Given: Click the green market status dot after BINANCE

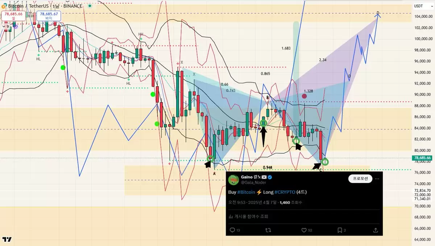Looking at the screenshot, I should pos(90,6).
